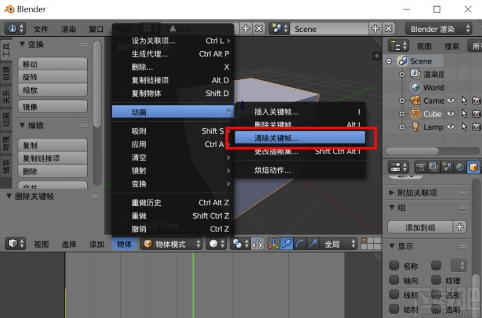The width and height of the screenshot is (482, 318).
Task: Select the translate manipulator arrow
Action: 286,244
